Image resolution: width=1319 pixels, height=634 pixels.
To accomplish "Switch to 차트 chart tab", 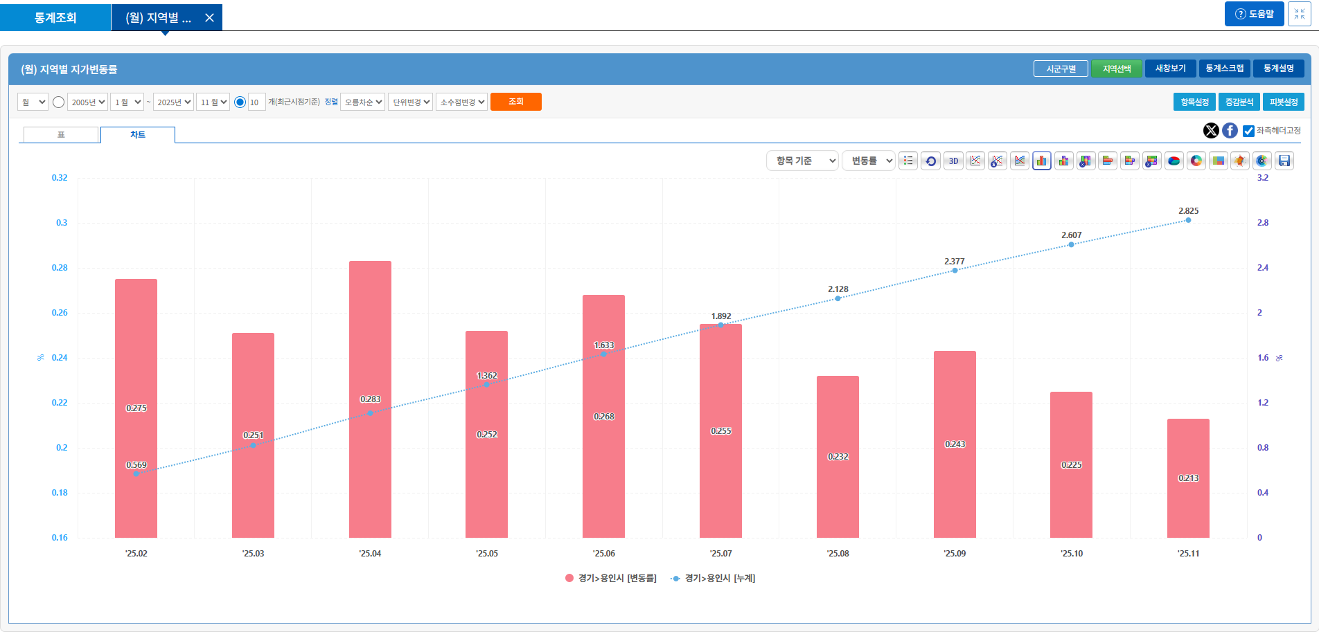I will 138,134.
